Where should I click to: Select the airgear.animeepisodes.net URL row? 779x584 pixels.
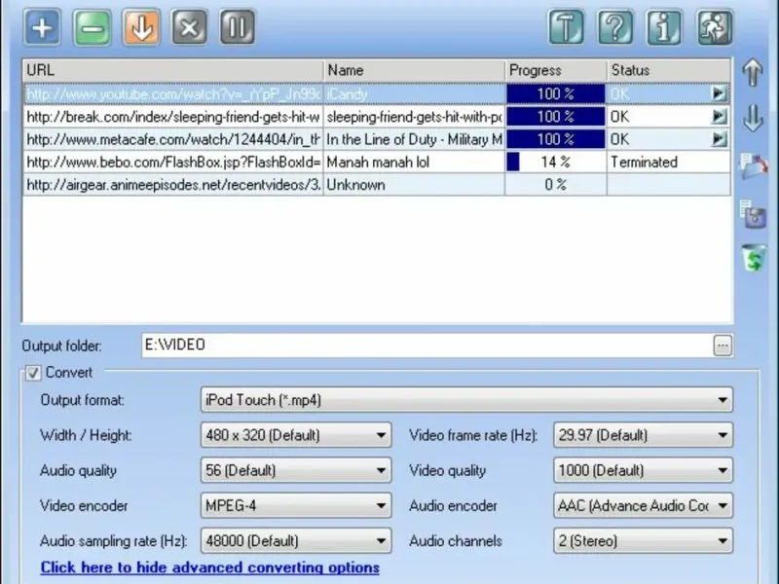[x=377, y=185]
